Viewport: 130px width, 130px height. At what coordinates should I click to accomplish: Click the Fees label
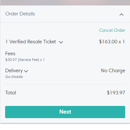coord(10,54)
